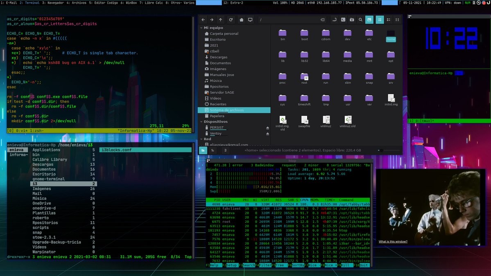Create a new folder with toolbar icon
Screen dimensions: 491x276
click(x=352, y=20)
